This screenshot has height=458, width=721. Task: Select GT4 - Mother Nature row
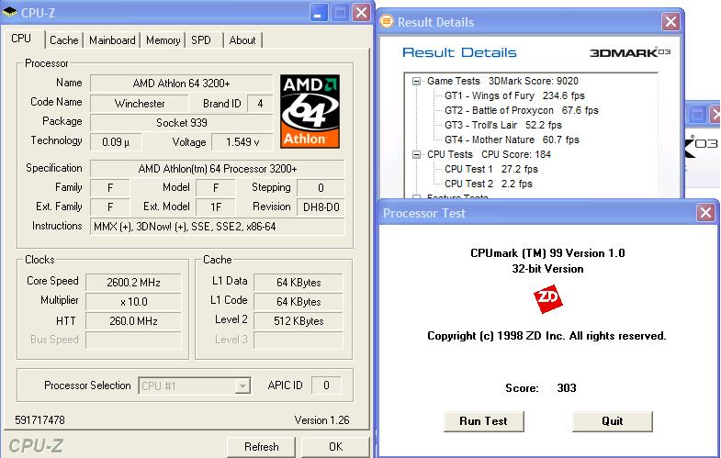point(512,140)
